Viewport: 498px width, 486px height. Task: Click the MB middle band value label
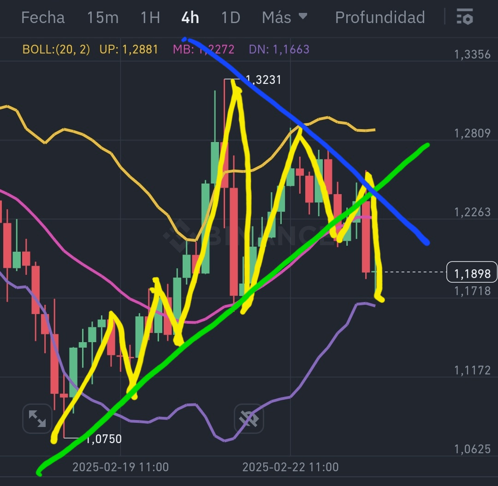click(204, 49)
